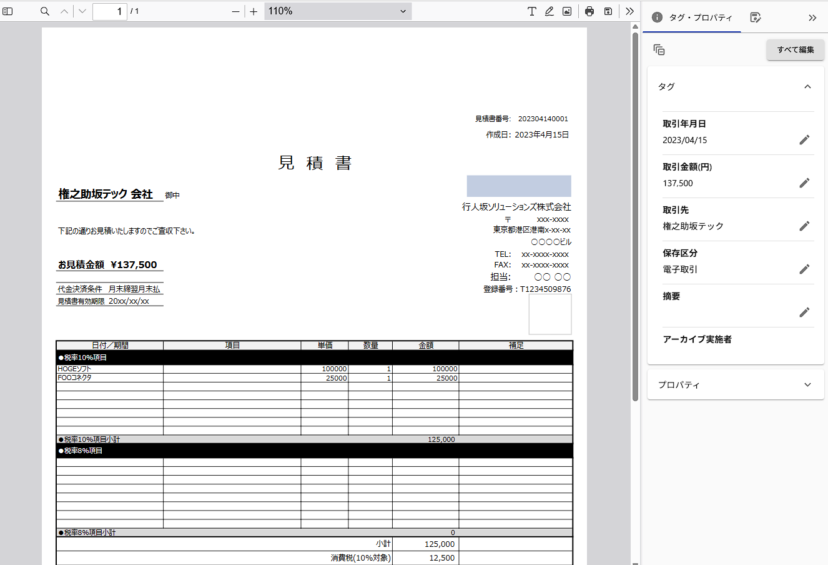Expand the プロパティ section
The width and height of the screenshot is (828, 565).
coord(807,385)
